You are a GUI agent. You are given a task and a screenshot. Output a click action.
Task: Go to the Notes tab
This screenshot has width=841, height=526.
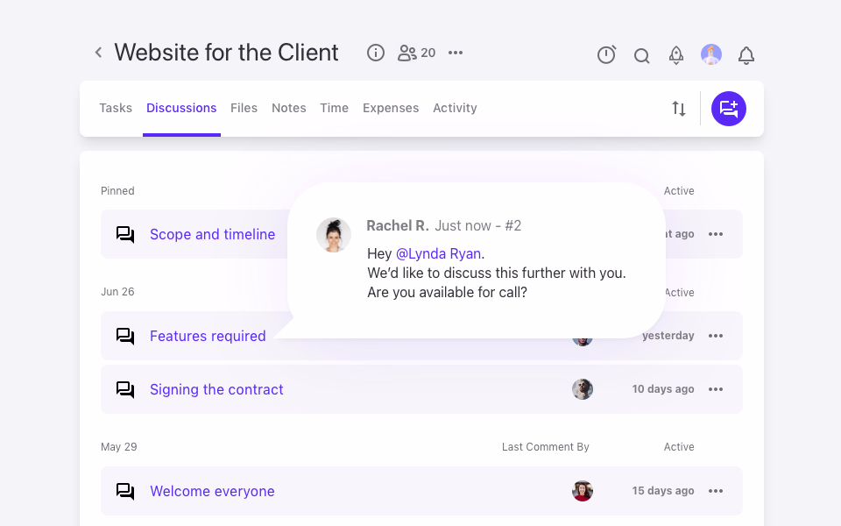pyautogui.click(x=288, y=108)
